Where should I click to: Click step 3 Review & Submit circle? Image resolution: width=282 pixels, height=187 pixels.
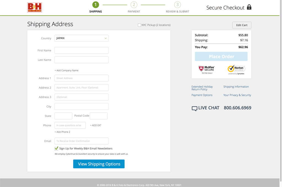178,5
